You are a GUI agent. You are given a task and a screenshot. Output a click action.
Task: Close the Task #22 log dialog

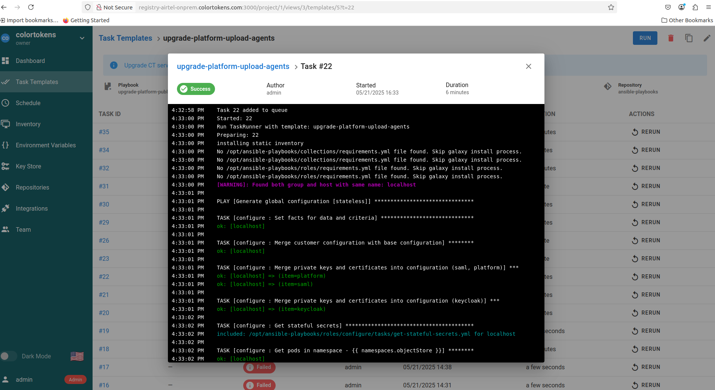[x=528, y=66]
